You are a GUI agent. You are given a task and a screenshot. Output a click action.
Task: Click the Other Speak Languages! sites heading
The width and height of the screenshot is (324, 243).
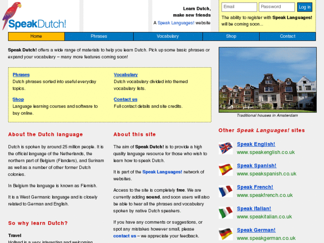tap(262, 131)
